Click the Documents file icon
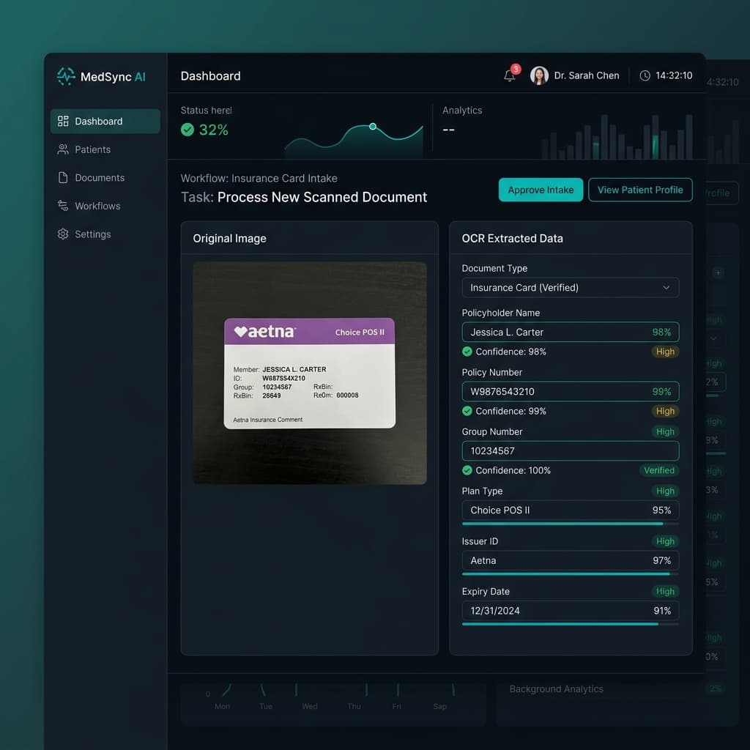 [63, 177]
